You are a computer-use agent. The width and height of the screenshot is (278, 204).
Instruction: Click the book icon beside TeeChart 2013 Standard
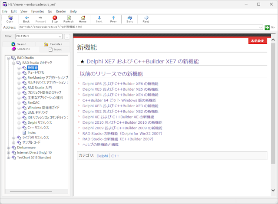click(x=14, y=158)
